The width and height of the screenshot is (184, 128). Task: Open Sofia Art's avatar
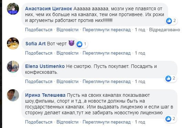[x=13, y=43]
